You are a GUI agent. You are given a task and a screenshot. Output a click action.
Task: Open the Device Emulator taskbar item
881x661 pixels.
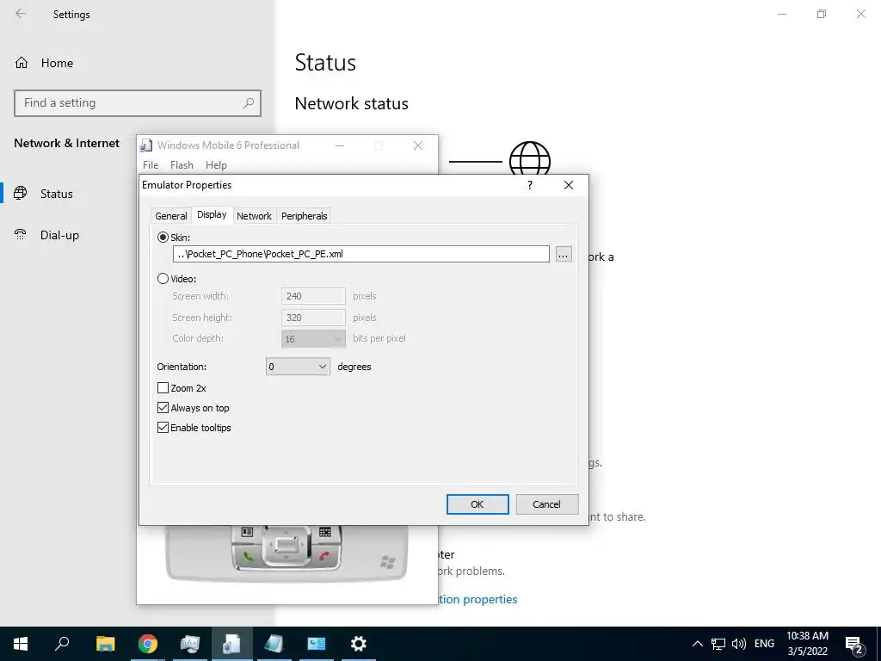(x=231, y=644)
